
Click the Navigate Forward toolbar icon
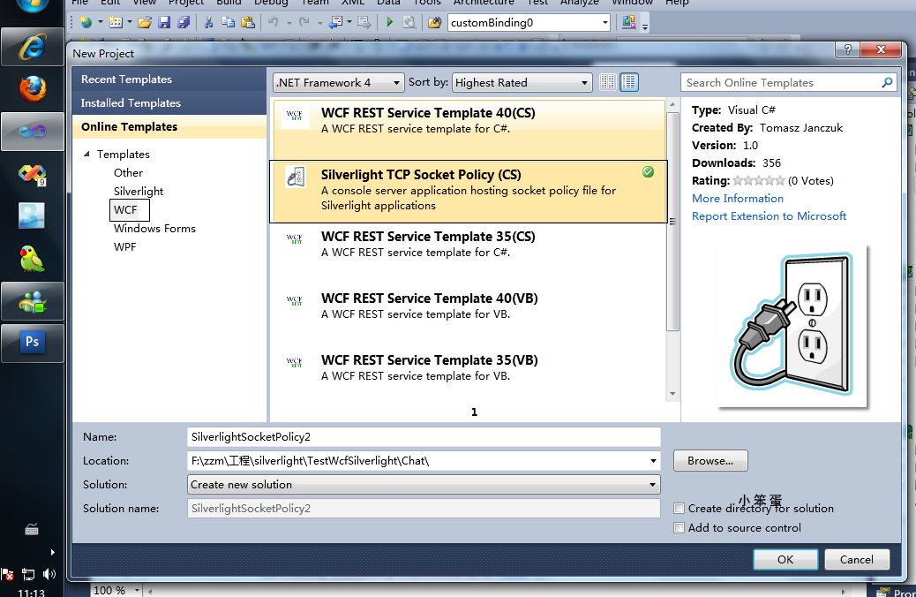(x=364, y=22)
